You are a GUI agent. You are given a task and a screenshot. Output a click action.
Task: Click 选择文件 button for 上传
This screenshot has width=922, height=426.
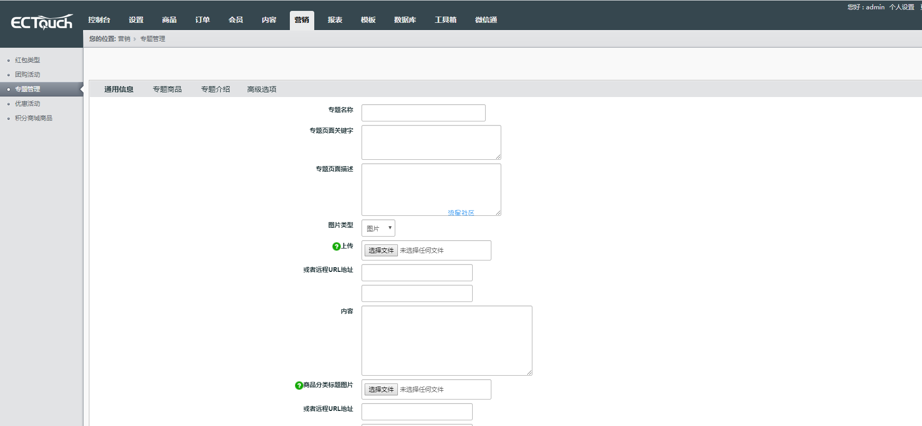(x=381, y=250)
